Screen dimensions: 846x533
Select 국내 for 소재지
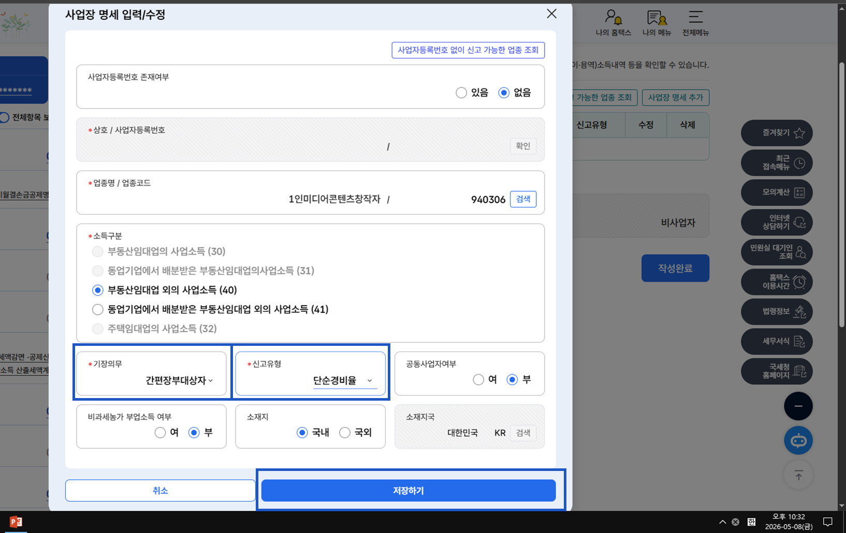coord(302,432)
